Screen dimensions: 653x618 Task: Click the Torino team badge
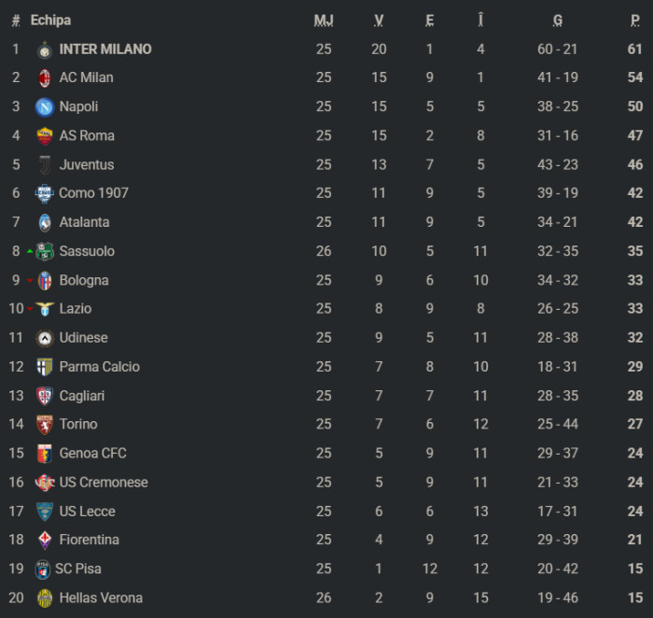45,425
